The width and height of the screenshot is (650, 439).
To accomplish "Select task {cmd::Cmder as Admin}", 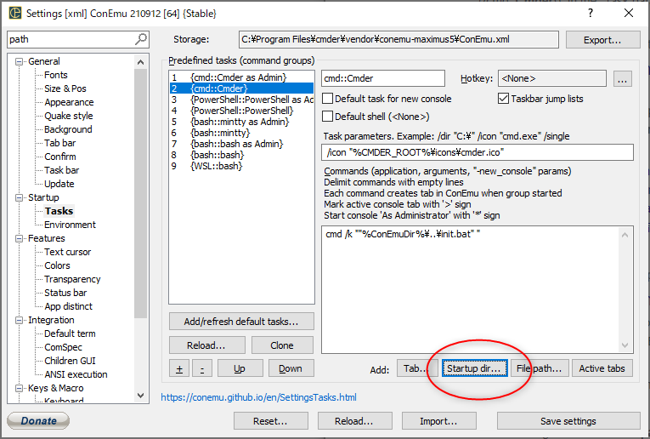I will (241, 77).
